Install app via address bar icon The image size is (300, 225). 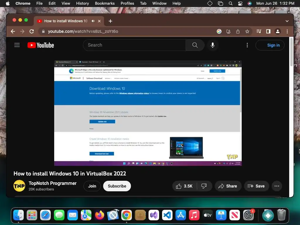click(x=229, y=31)
